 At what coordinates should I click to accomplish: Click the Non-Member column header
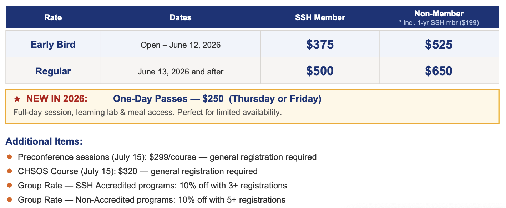click(439, 14)
